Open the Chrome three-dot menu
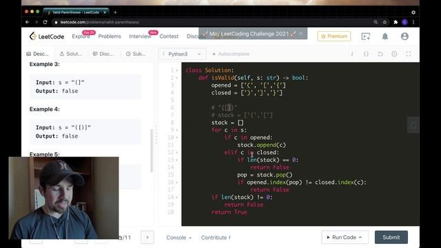The image size is (441, 248). [413, 22]
